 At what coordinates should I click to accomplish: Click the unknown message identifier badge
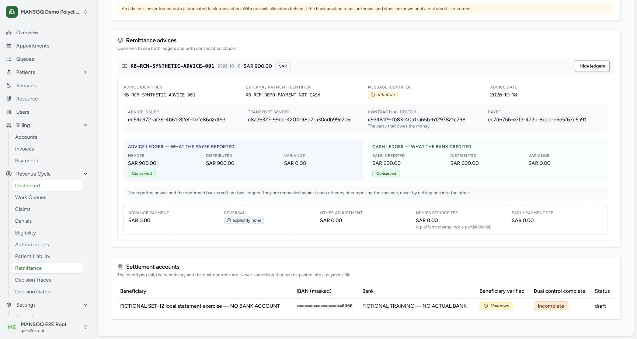click(x=383, y=95)
